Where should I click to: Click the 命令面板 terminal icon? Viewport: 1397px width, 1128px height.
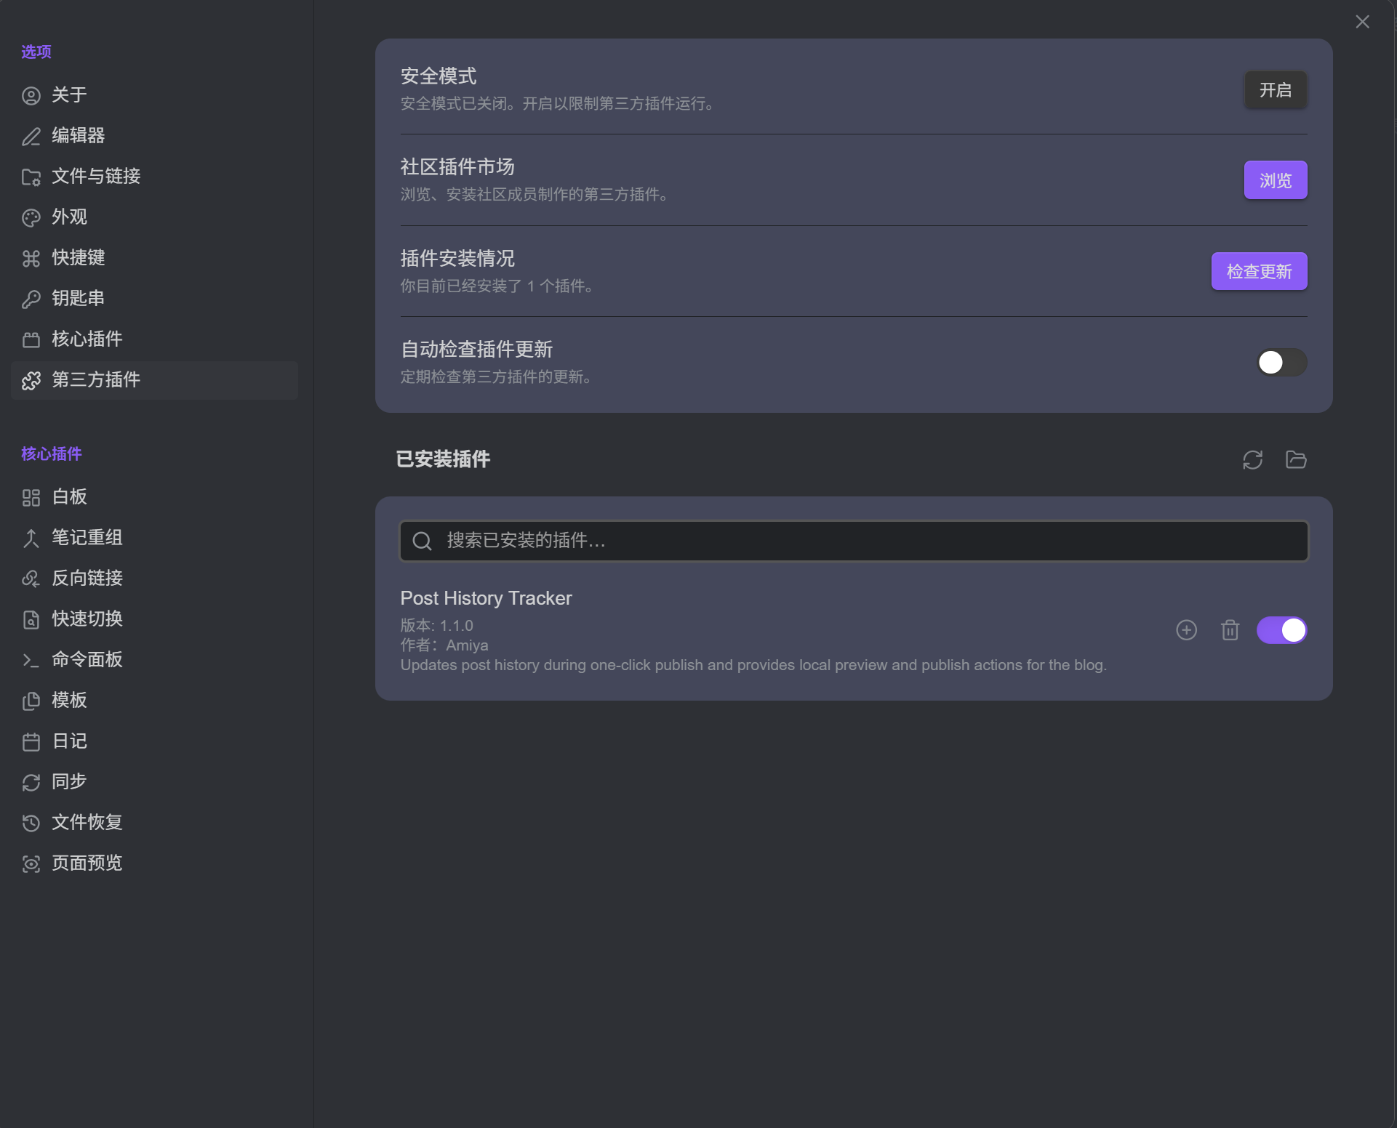(31, 661)
